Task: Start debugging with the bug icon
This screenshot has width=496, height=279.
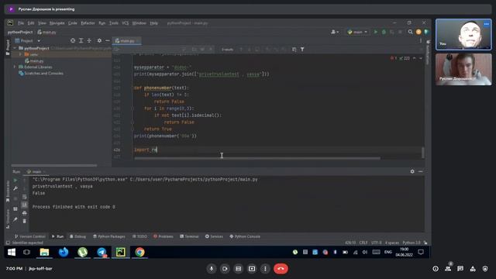Action: (384, 32)
